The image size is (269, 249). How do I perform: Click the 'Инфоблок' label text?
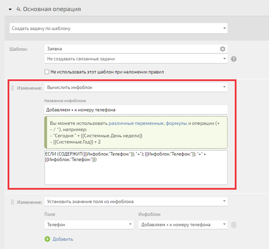point(149,214)
